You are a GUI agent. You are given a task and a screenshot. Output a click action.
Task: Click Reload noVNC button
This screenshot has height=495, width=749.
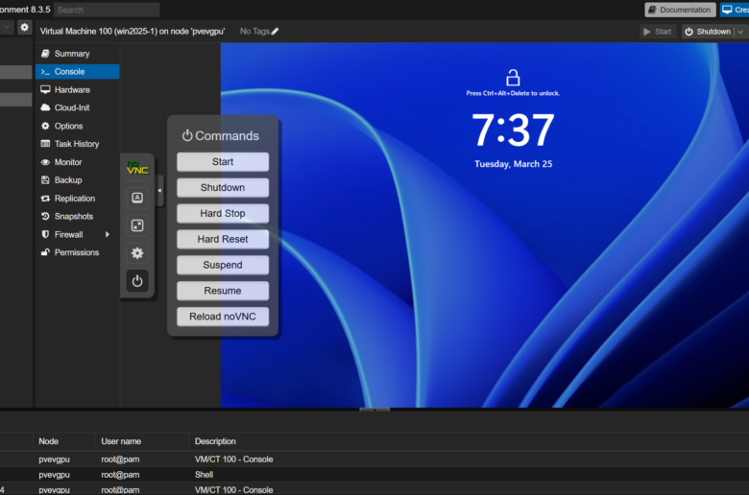tap(223, 317)
